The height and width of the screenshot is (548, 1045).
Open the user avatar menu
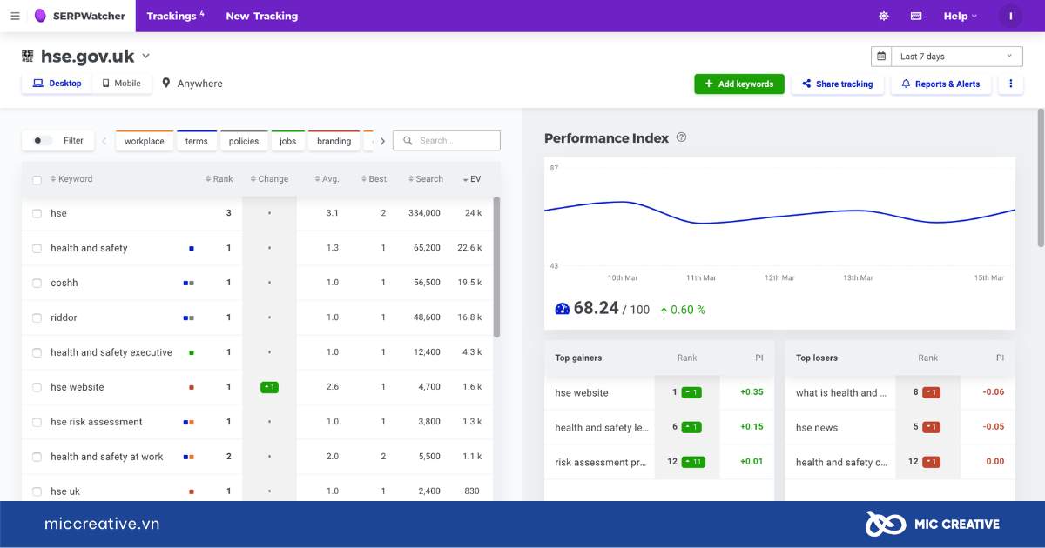[x=1010, y=16]
